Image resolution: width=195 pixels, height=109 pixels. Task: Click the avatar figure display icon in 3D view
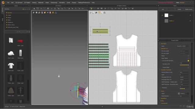[x=42, y=13]
